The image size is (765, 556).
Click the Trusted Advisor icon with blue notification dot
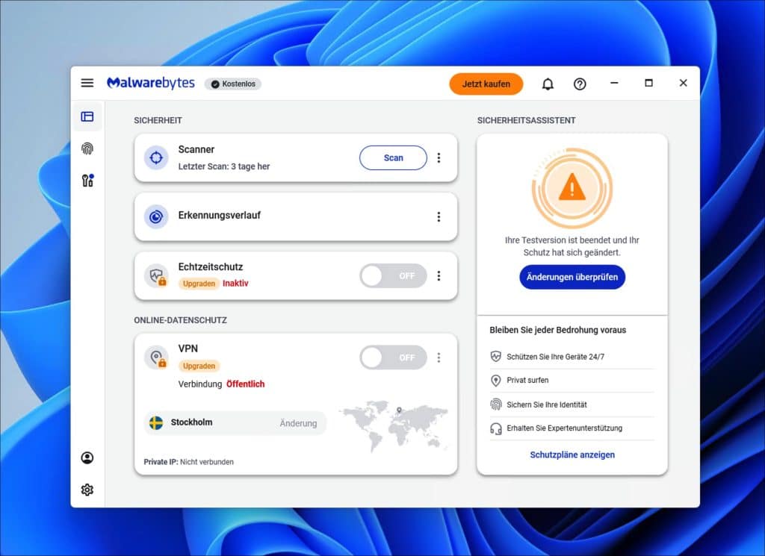[86, 180]
